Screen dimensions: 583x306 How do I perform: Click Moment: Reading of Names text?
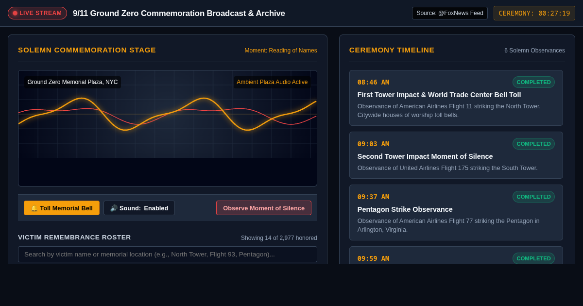[x=281, y=51]
